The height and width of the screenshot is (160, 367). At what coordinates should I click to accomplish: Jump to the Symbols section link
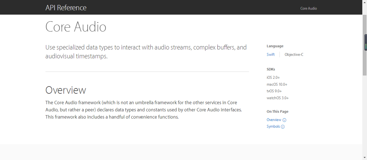(273, 126)
